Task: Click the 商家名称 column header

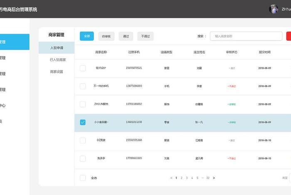Action: pos(101,52)
